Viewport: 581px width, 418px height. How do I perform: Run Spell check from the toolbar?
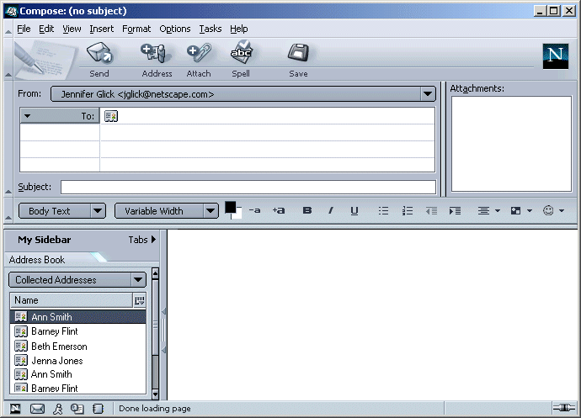click(241, 56)
